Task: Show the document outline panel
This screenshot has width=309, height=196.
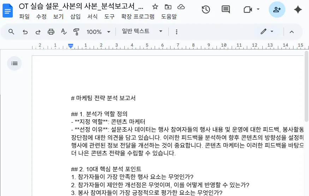Action: click(x=14, y=64)
